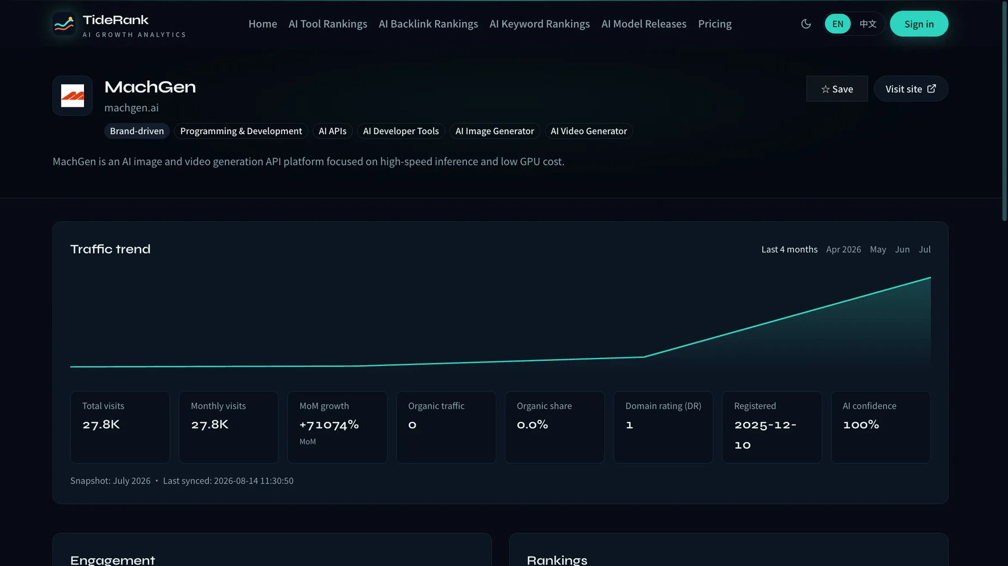
Task: Click the Sign in button
Action: pyautogui.click(x=919, y=24)
